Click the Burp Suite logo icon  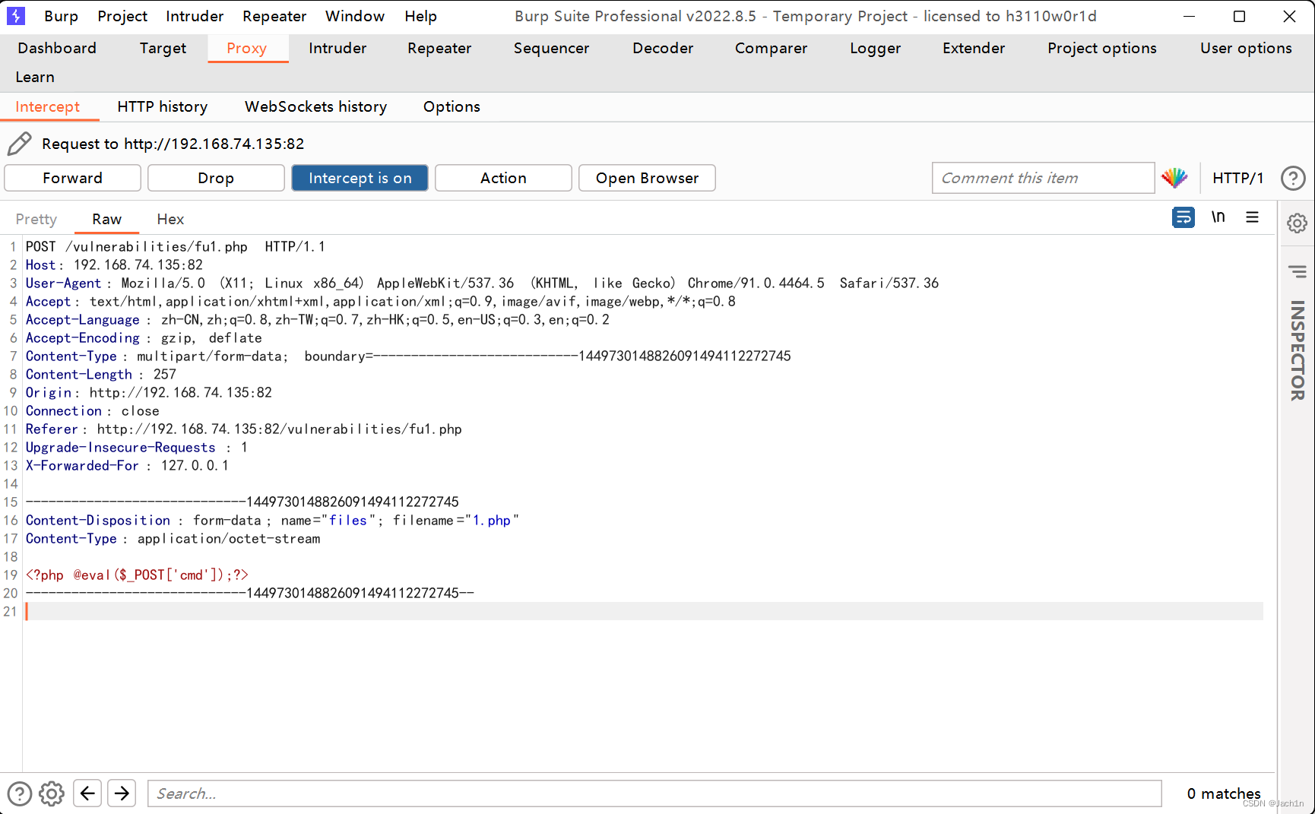[16, 16]
